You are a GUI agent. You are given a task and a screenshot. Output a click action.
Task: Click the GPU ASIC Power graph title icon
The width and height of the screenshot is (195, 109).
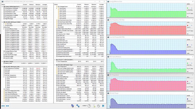108,93
